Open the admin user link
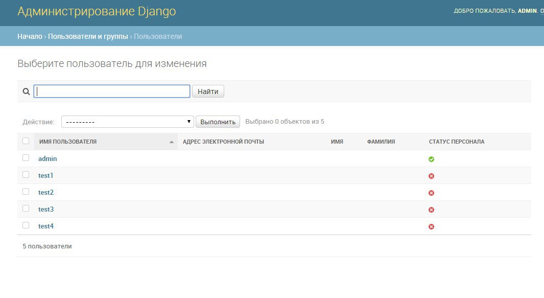 [48, 159]
